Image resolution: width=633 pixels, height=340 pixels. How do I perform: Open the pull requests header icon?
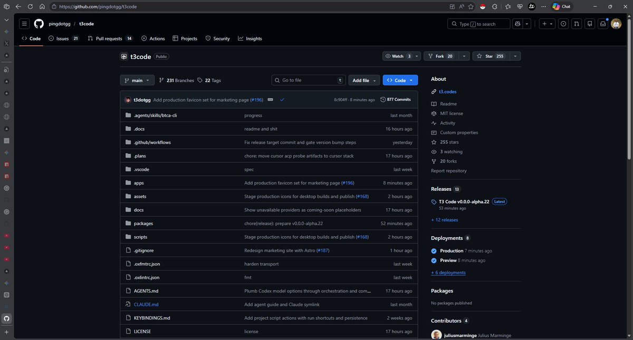[577, 24]
